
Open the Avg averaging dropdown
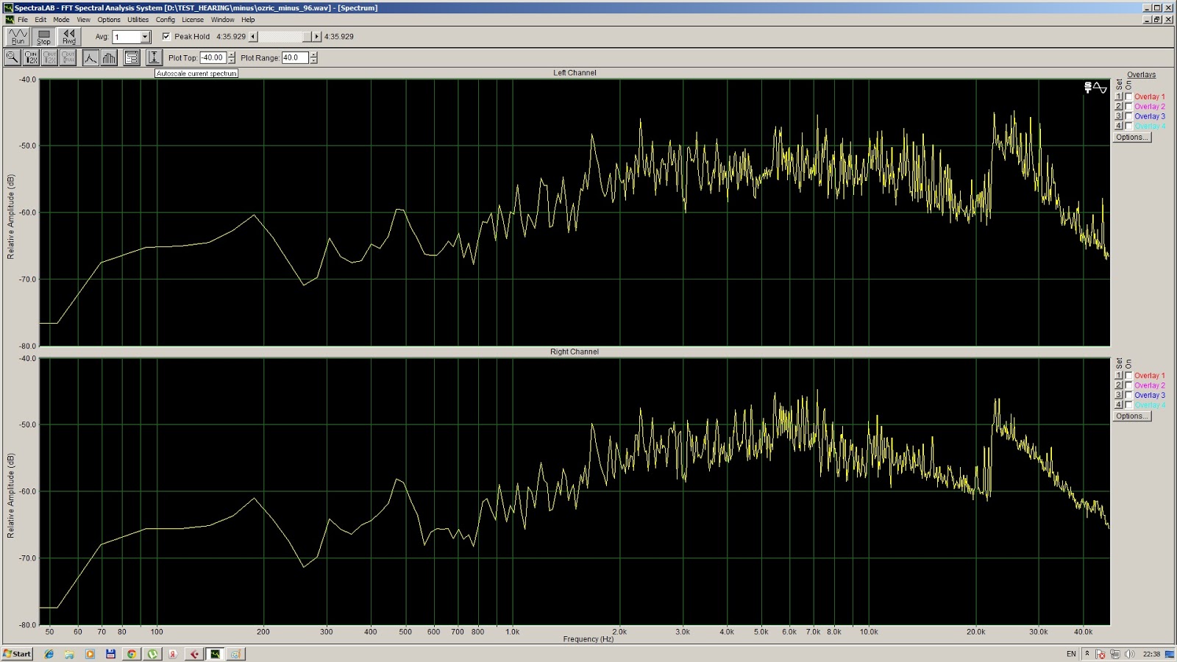click(144, 36)
